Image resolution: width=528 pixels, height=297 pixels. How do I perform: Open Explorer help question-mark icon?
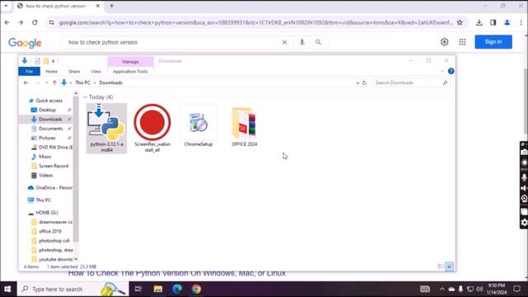pos(451,71)
